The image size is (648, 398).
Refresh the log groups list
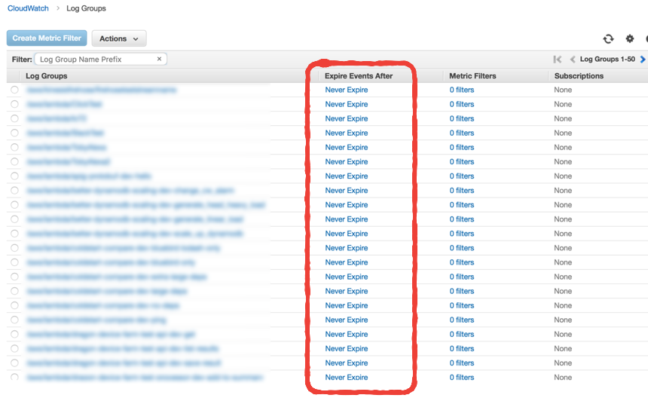coord(608,39)
